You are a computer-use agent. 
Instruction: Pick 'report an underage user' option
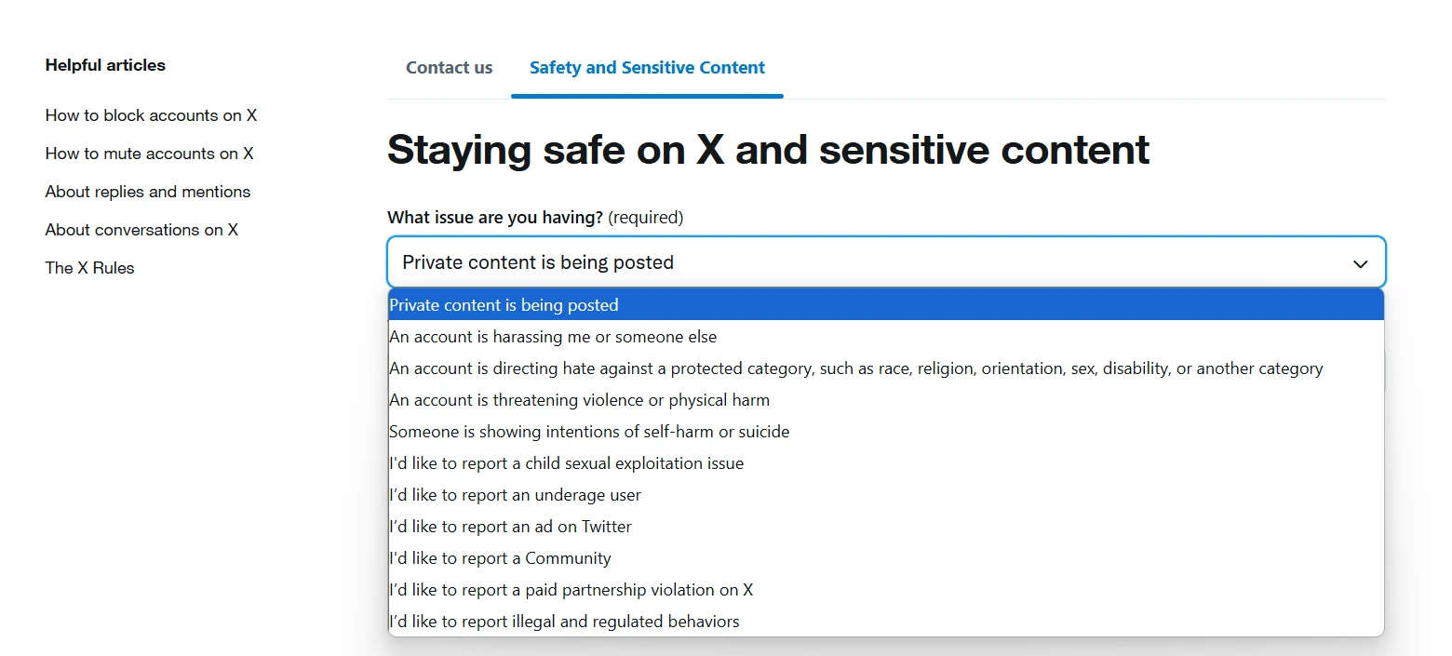tap(515, 495)
